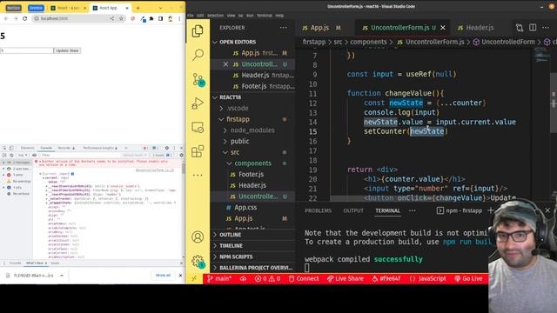Open Chrome extensions puzzle icon
This screenshot has height=313, width=557.
[x=151, y=18]
